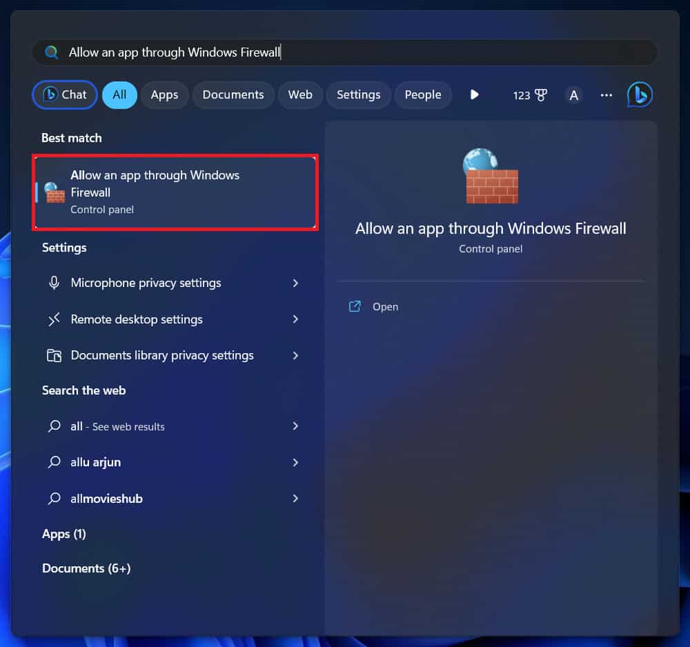690x647 pixels.
Task: Click the search text input field
Action: click(344, 52)
